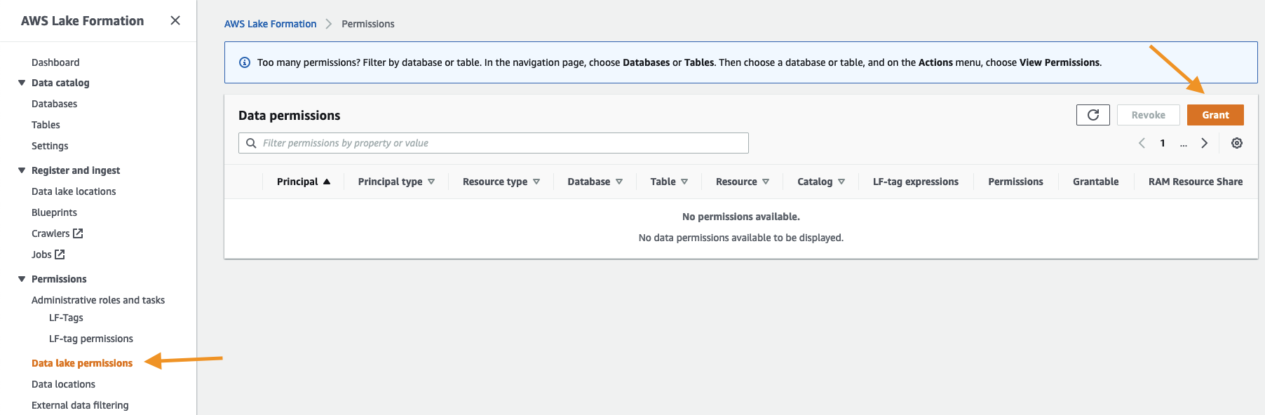
Task: Open Crawlers external link icon
Action: click(x=78, y=233)
